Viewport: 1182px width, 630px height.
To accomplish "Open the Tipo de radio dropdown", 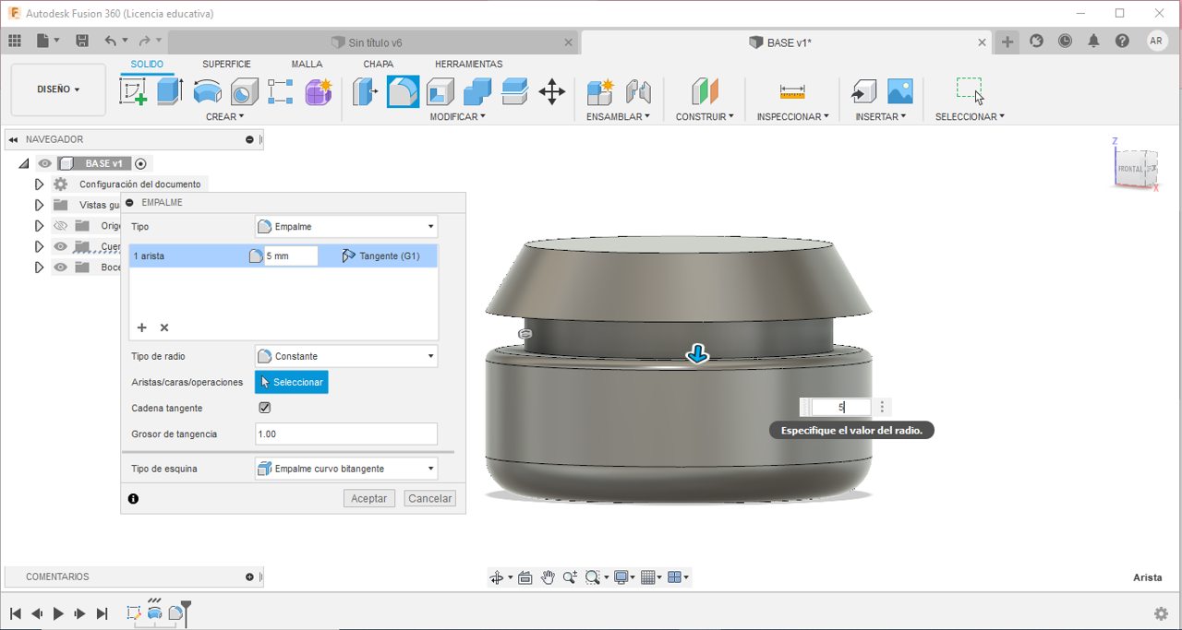I will click(346, 356).
